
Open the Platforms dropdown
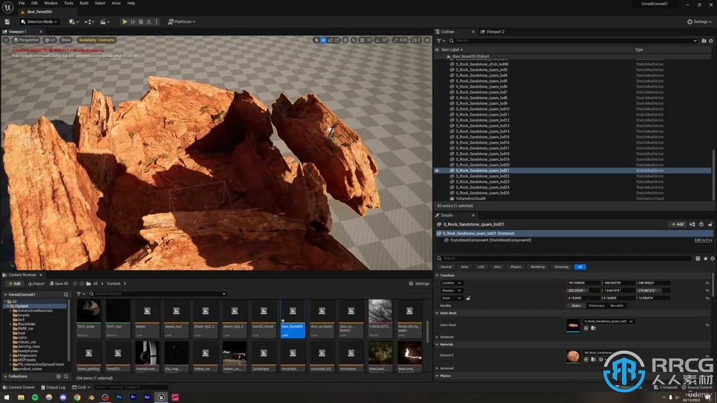pyautogui.click(x=181, y=21)
